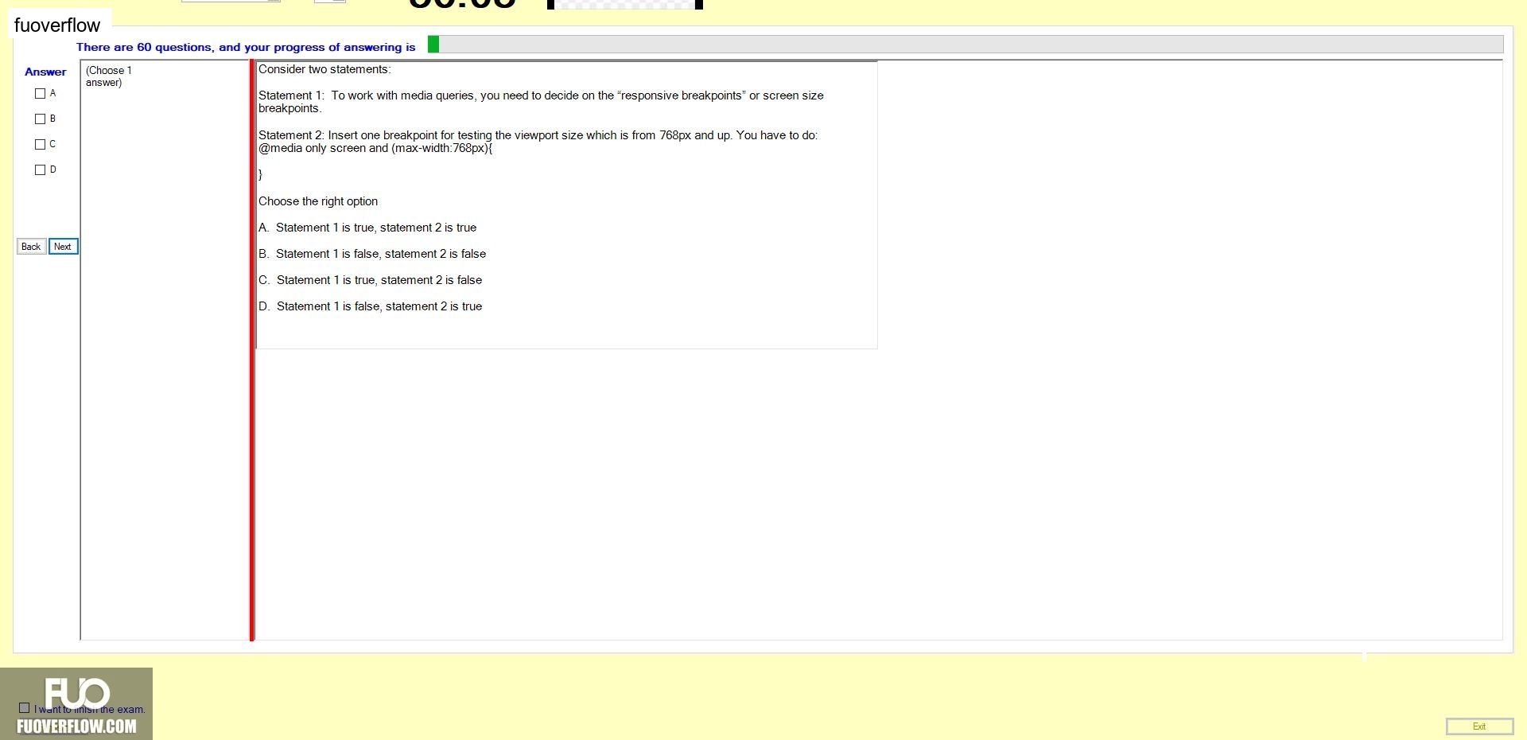This screenshot has width=1527, height=740.
Task: Click the 'Choose the right option' text
Action: tap(318, 201)
